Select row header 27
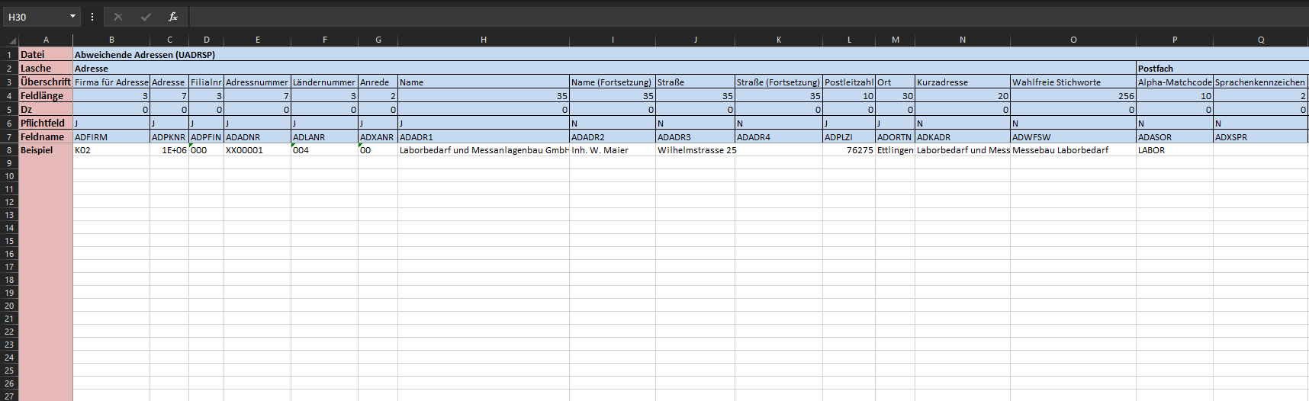 tap(9, 396)
